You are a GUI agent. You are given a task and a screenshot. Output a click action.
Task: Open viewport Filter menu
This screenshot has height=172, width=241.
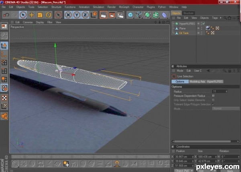[x=50, y=22]
